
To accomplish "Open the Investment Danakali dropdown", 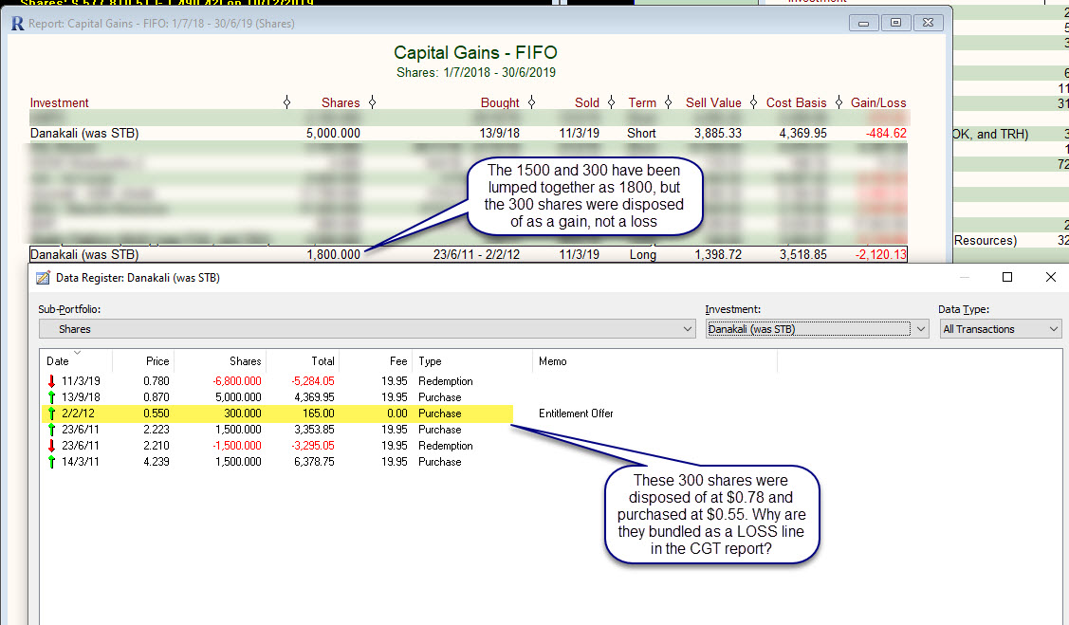I will tap(817, 329).
